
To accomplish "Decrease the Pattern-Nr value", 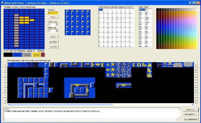I will (57, 31).
